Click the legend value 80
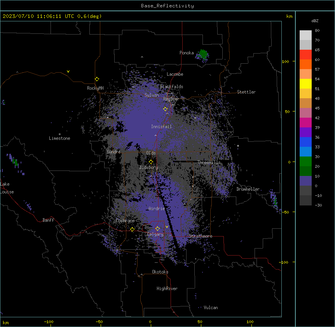The image size is (335, 327). 317,31
